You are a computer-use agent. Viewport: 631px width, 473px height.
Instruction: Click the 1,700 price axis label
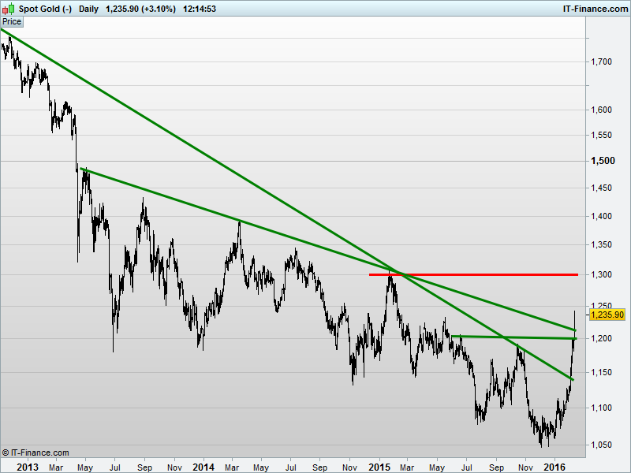[x=602, y=61]
